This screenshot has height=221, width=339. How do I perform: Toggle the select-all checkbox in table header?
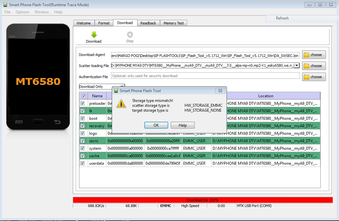click(84, 96)
